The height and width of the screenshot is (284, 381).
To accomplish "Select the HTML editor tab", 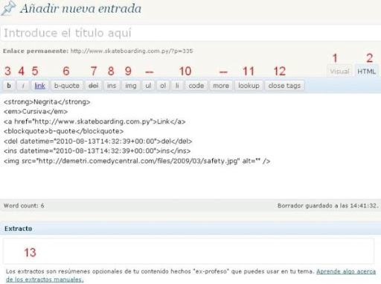I will click(366, 72).
